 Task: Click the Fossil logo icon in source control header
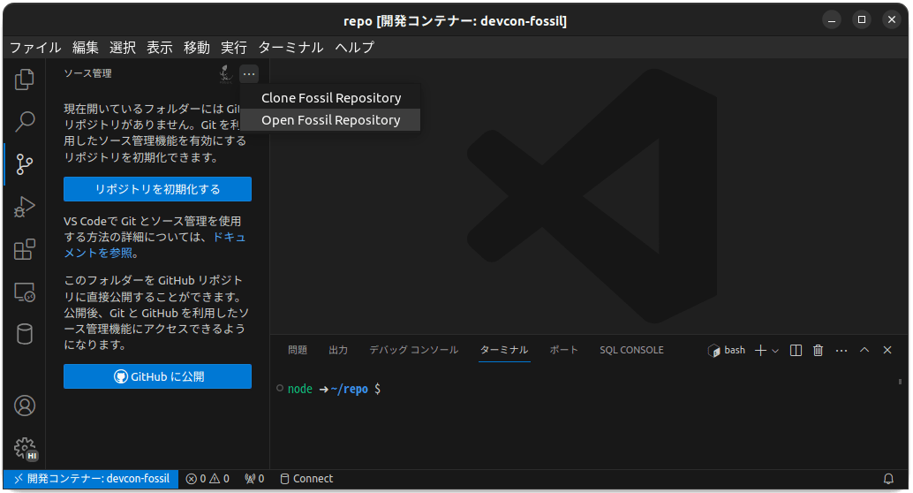tap(225, 74)
